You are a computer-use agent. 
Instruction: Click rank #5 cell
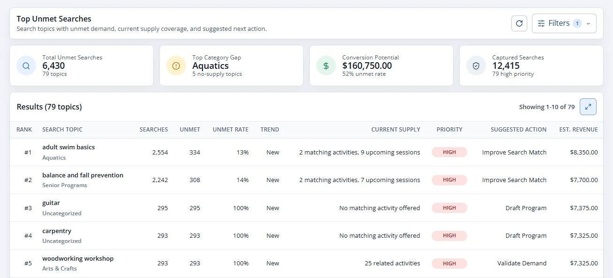tap(28, 263)
